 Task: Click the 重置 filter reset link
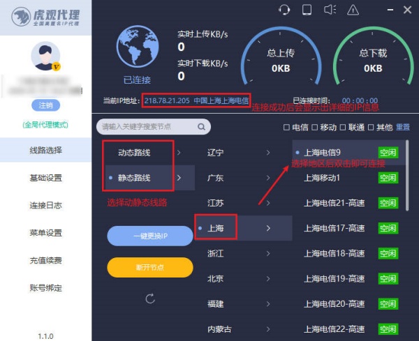tap(403, 128)
